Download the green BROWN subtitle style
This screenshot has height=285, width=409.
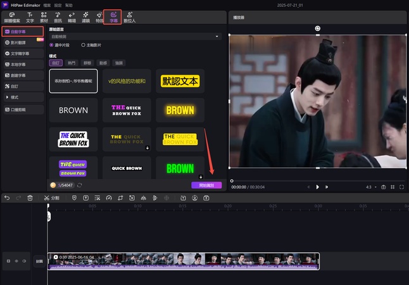[x=201, y=177]
